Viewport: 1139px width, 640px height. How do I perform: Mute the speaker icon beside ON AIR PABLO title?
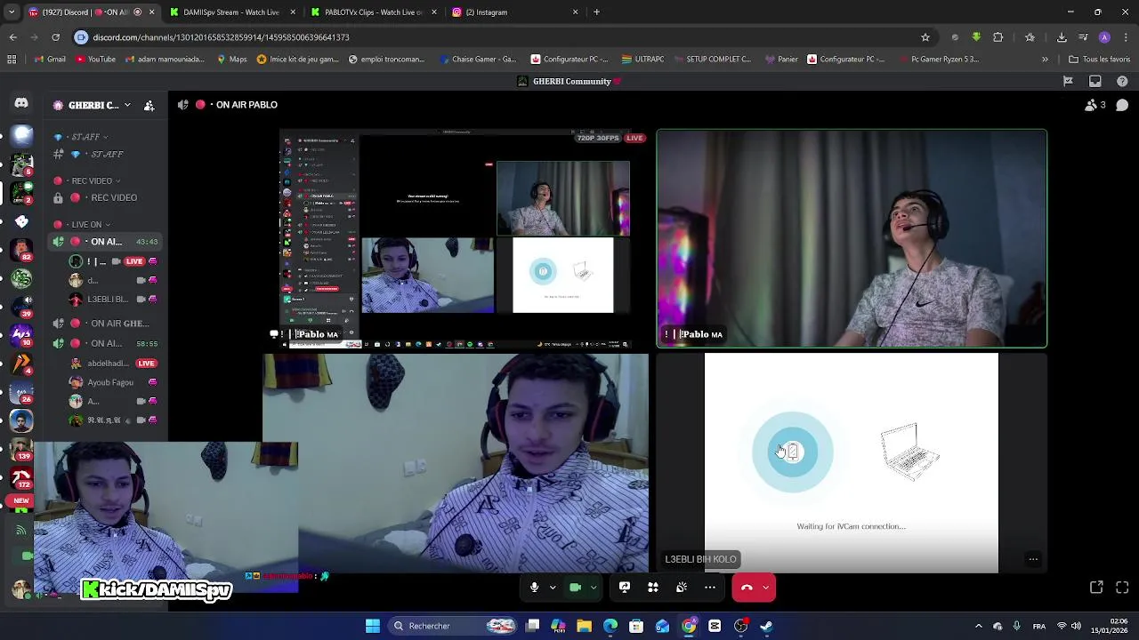pyautogui.click(x=183, y=105)
